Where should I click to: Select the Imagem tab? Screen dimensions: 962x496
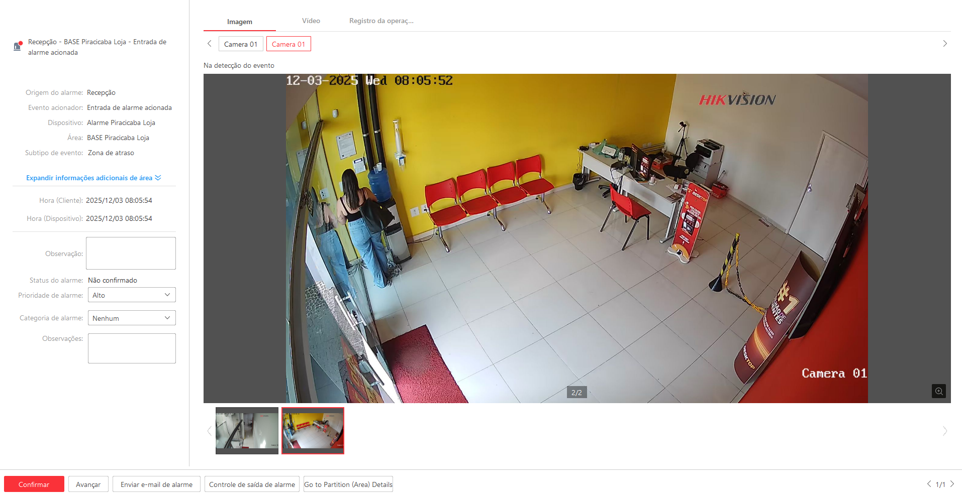point(239,22)
